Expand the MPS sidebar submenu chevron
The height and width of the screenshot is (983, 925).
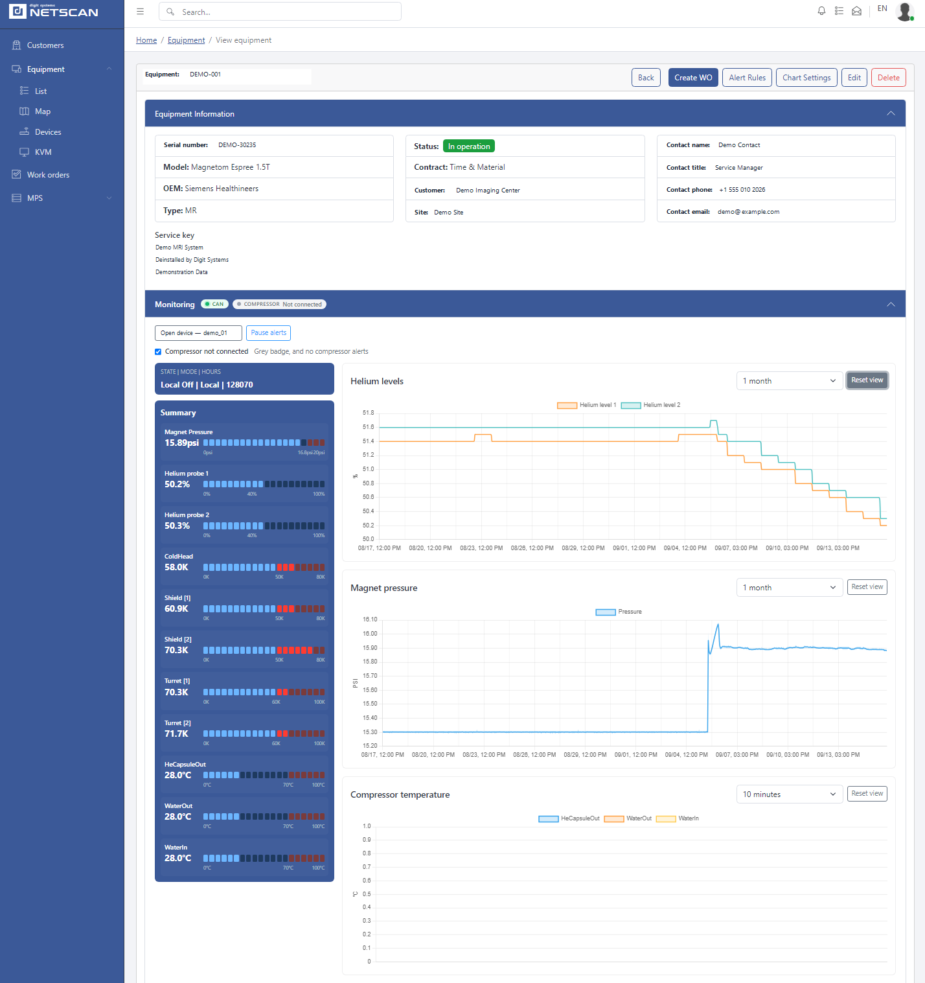109,198
